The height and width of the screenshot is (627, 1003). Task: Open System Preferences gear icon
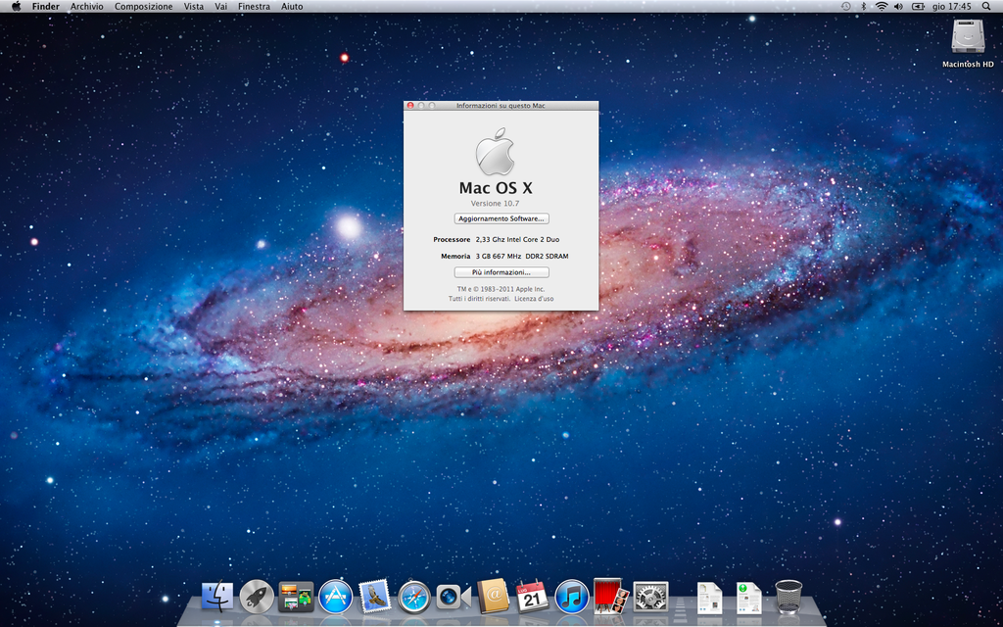point(650,597)
